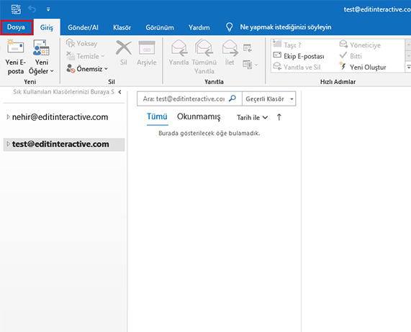Click the send/receive all folders icon
This screenshot has height=332, width=411.
coord(17,9)
